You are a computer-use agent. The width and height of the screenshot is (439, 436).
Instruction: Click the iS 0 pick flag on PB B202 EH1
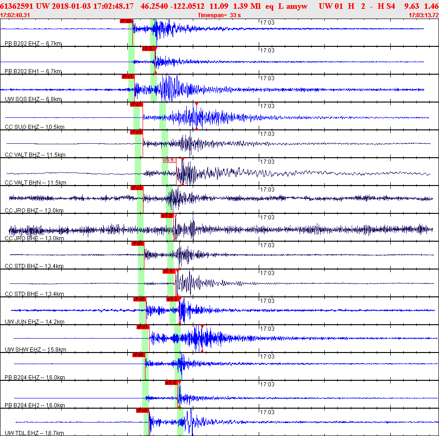(x=148, y=49)
